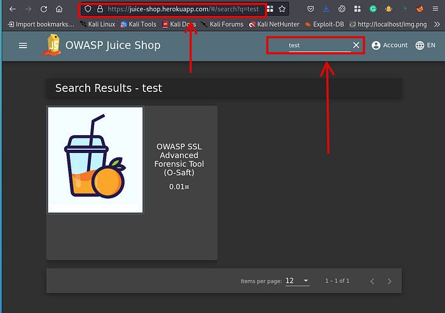Click the fox extension icon

[x=420, y=9]
